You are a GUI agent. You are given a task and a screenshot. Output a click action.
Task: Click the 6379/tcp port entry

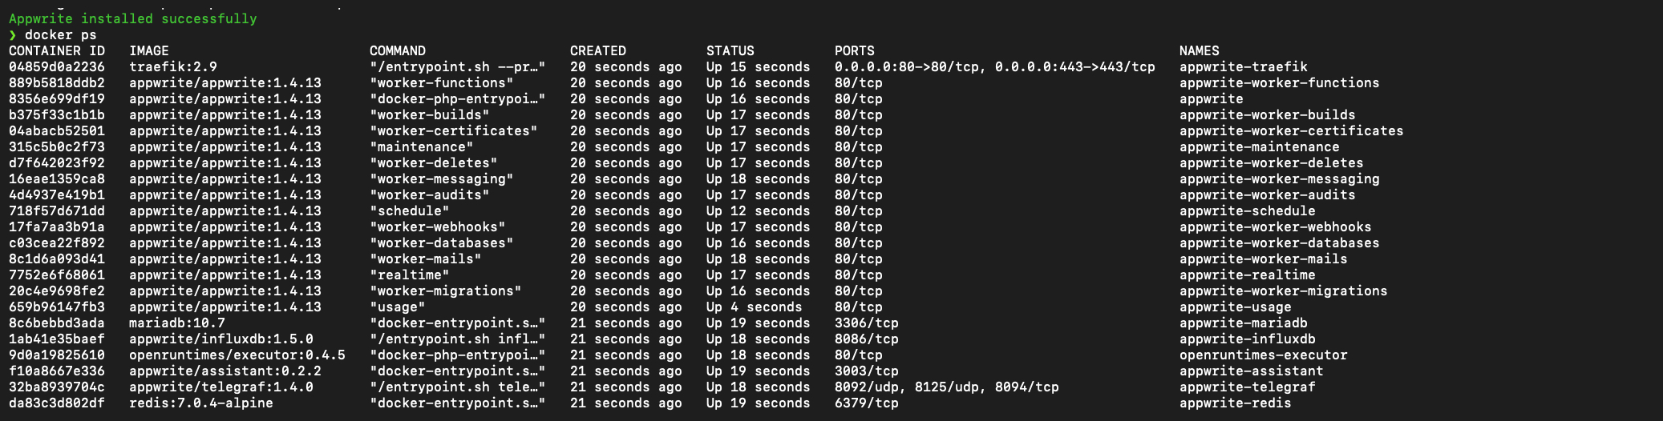[x=866, y=403]
